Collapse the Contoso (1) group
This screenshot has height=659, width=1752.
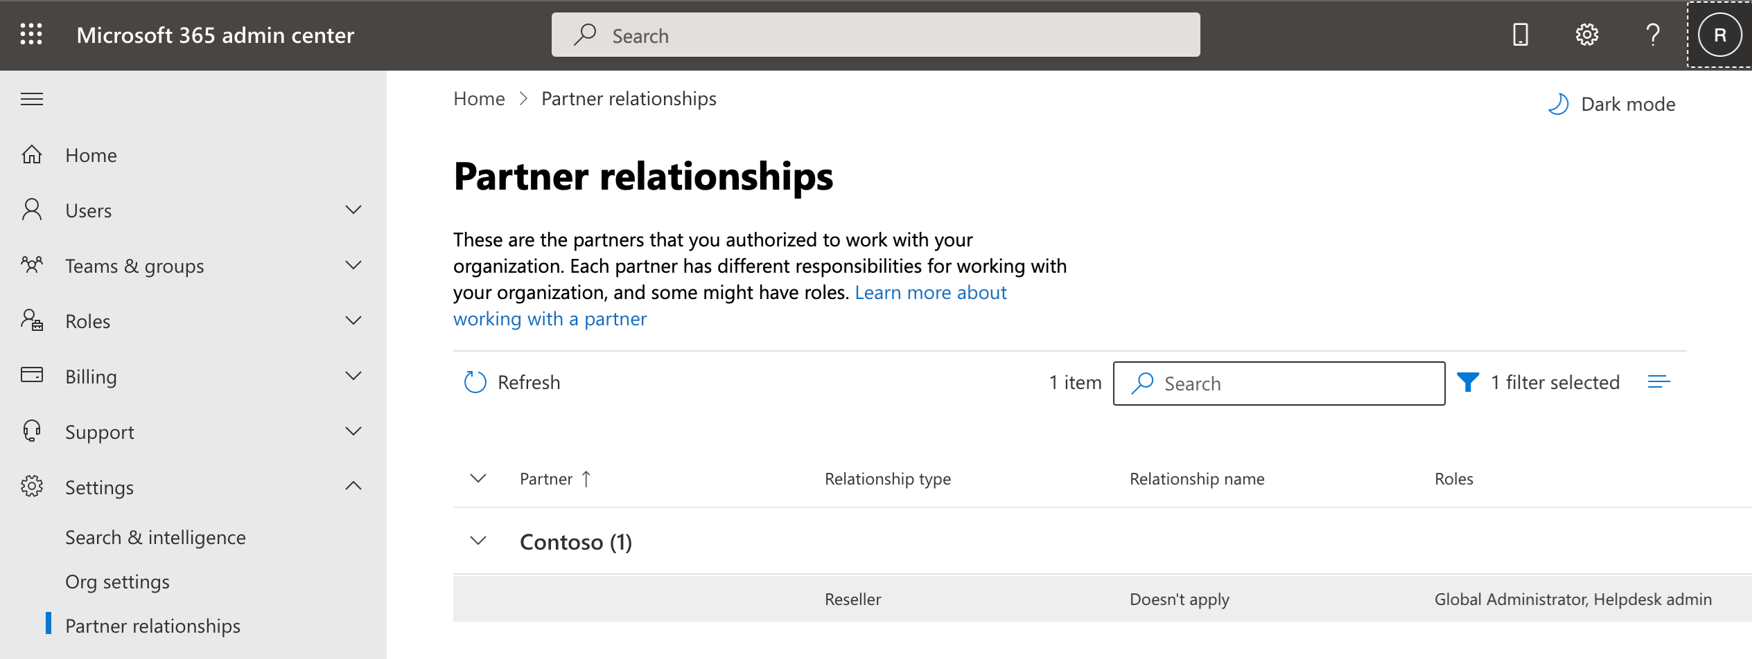[477, 541]
